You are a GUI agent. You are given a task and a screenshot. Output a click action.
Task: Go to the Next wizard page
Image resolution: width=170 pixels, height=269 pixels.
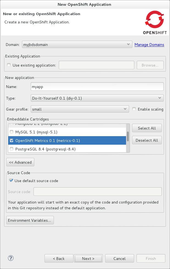pyautogui.click(x=88, y=259)
